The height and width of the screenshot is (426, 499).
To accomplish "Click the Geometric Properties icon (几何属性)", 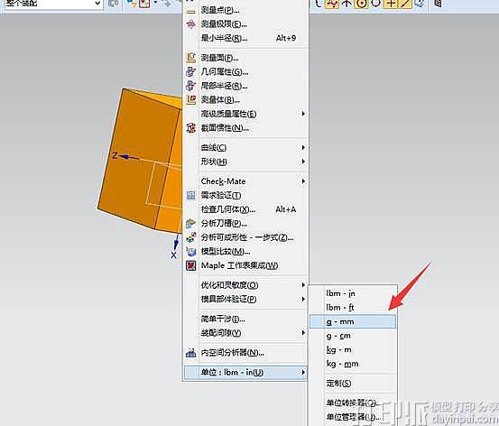I will pyautogui.click(x=190, y=71).
